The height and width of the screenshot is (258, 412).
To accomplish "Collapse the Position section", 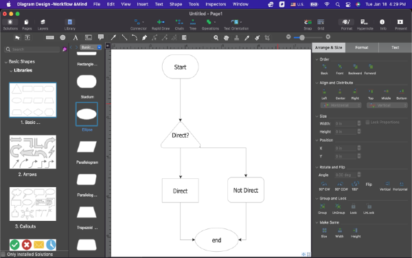I will click(x=317, y=140).
